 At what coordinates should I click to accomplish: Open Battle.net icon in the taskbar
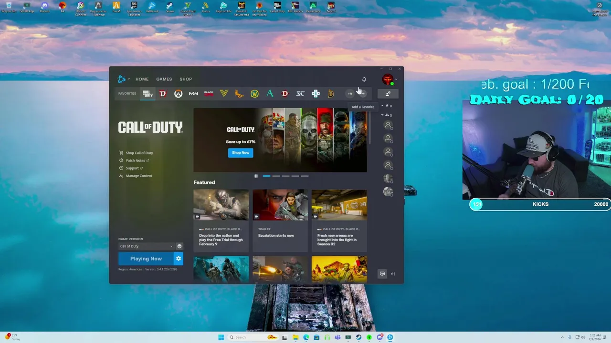coord(390,337)
